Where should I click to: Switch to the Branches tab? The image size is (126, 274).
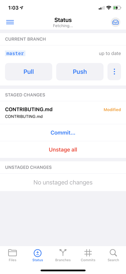[63, 255]
